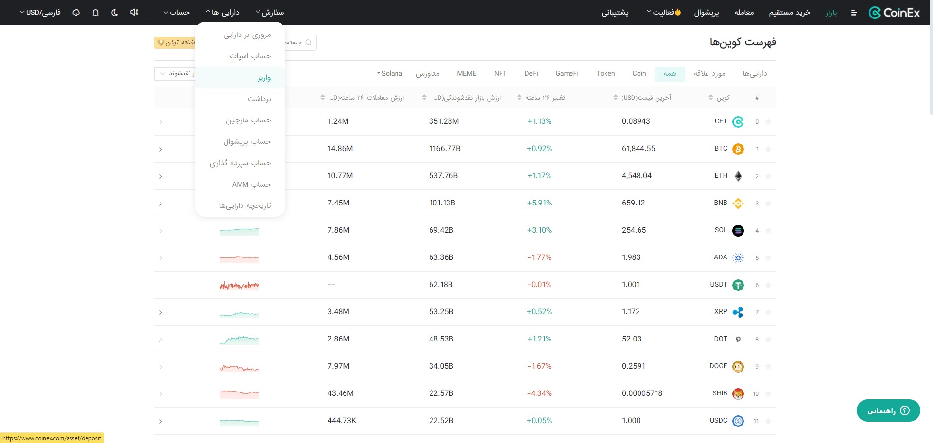Open the حساب account dropdown
Viewport: 933px width, 443px height.
tap(176, 12)
